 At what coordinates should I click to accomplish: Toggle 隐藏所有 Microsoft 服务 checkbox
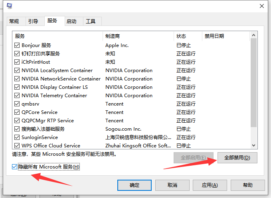tap(14, 167)
